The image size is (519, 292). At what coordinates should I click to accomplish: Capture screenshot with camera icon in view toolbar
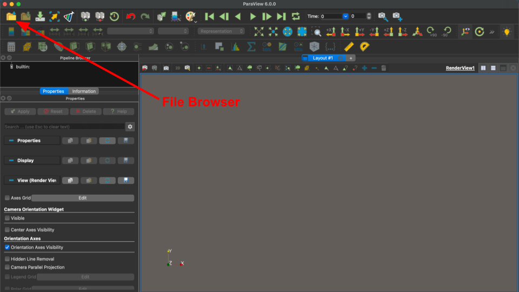166,68
